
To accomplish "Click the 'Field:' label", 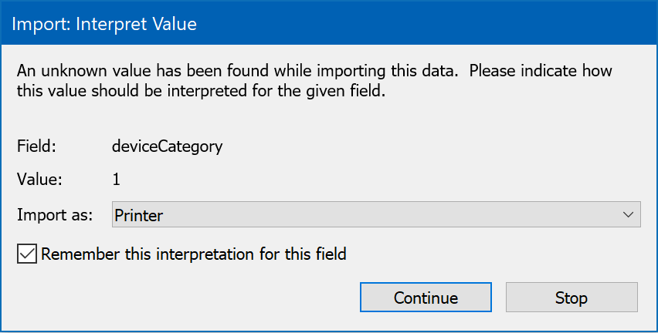I will click(x=37, y=146).
